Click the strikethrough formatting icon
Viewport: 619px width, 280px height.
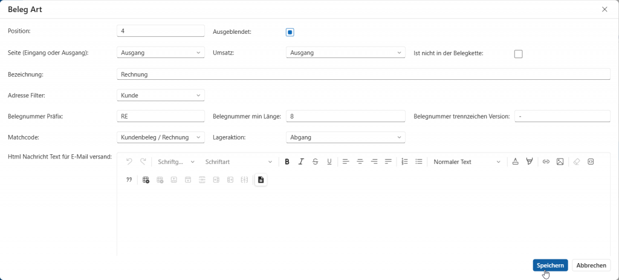click(x=315, y=161)
